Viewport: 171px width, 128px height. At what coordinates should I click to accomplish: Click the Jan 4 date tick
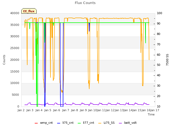point(39,110)
